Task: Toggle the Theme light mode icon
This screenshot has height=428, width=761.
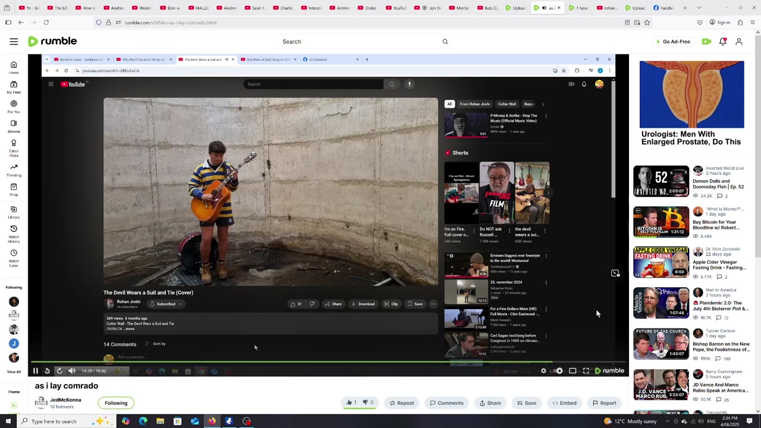Action: tap(14, 405)
